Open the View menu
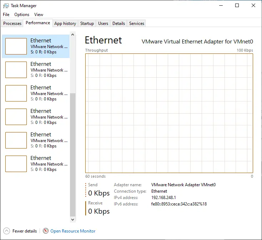Screen dimensions: 262x240 (x=39, y=15)
